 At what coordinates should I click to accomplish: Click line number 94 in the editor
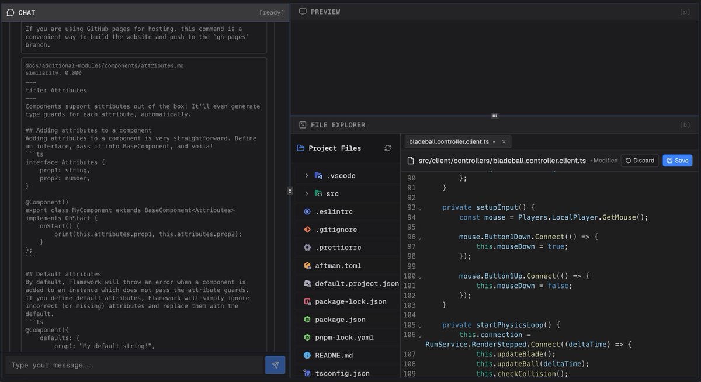pyautogui.click(x=411, y=217)
